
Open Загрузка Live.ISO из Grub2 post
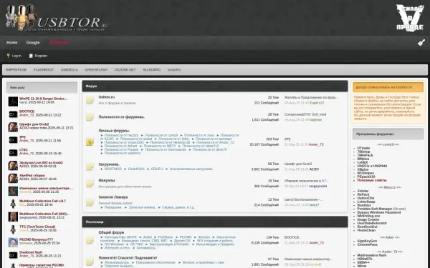(41, 162)
